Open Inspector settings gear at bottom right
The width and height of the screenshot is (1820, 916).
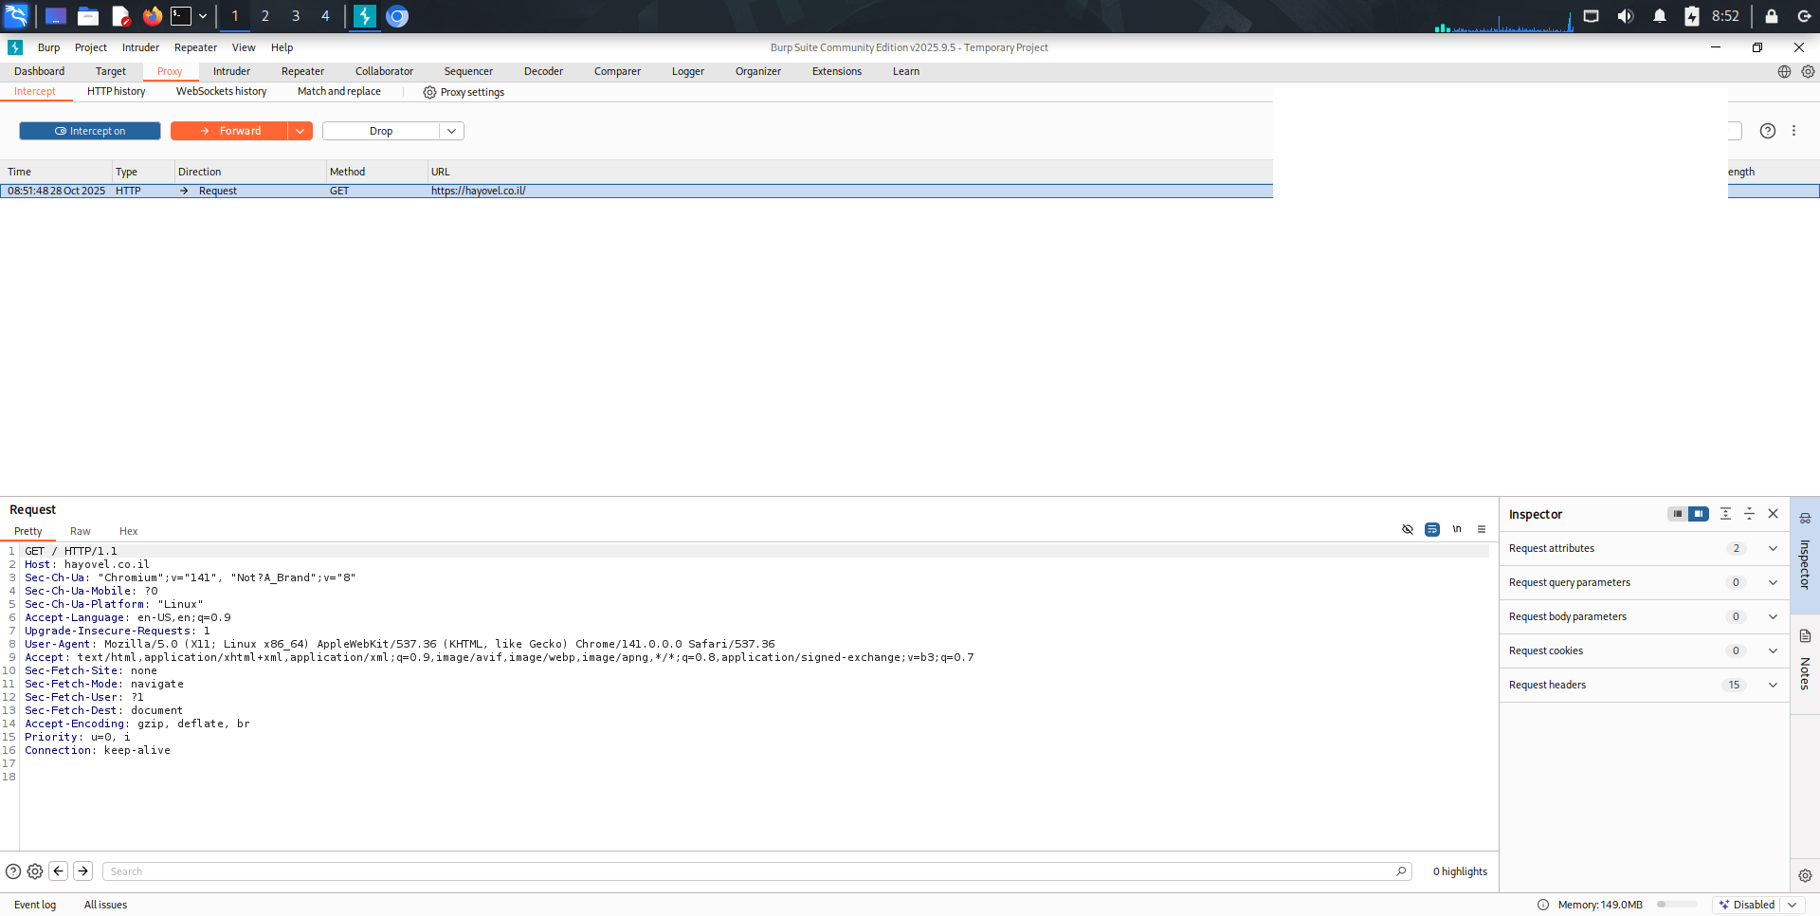click(1805, 876)
